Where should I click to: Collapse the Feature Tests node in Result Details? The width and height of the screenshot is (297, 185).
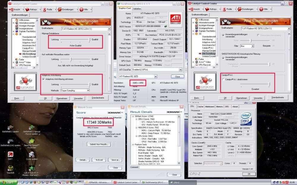coord(133,144)
